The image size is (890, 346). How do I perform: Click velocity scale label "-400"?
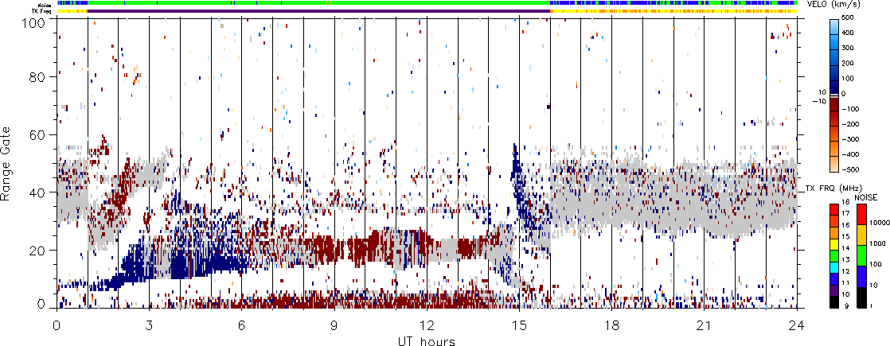(849, 155)
